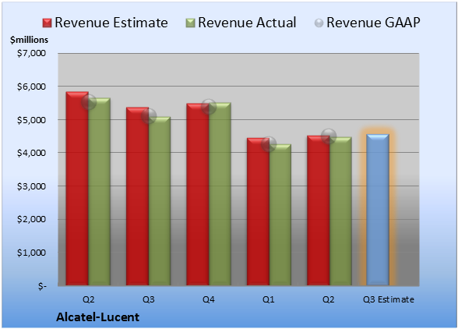Image resolution: width=458 pixels, height=329 pixels.
Task: Select the green Q3 Revenue Actual bar
Action: click(x=160, y=201)
